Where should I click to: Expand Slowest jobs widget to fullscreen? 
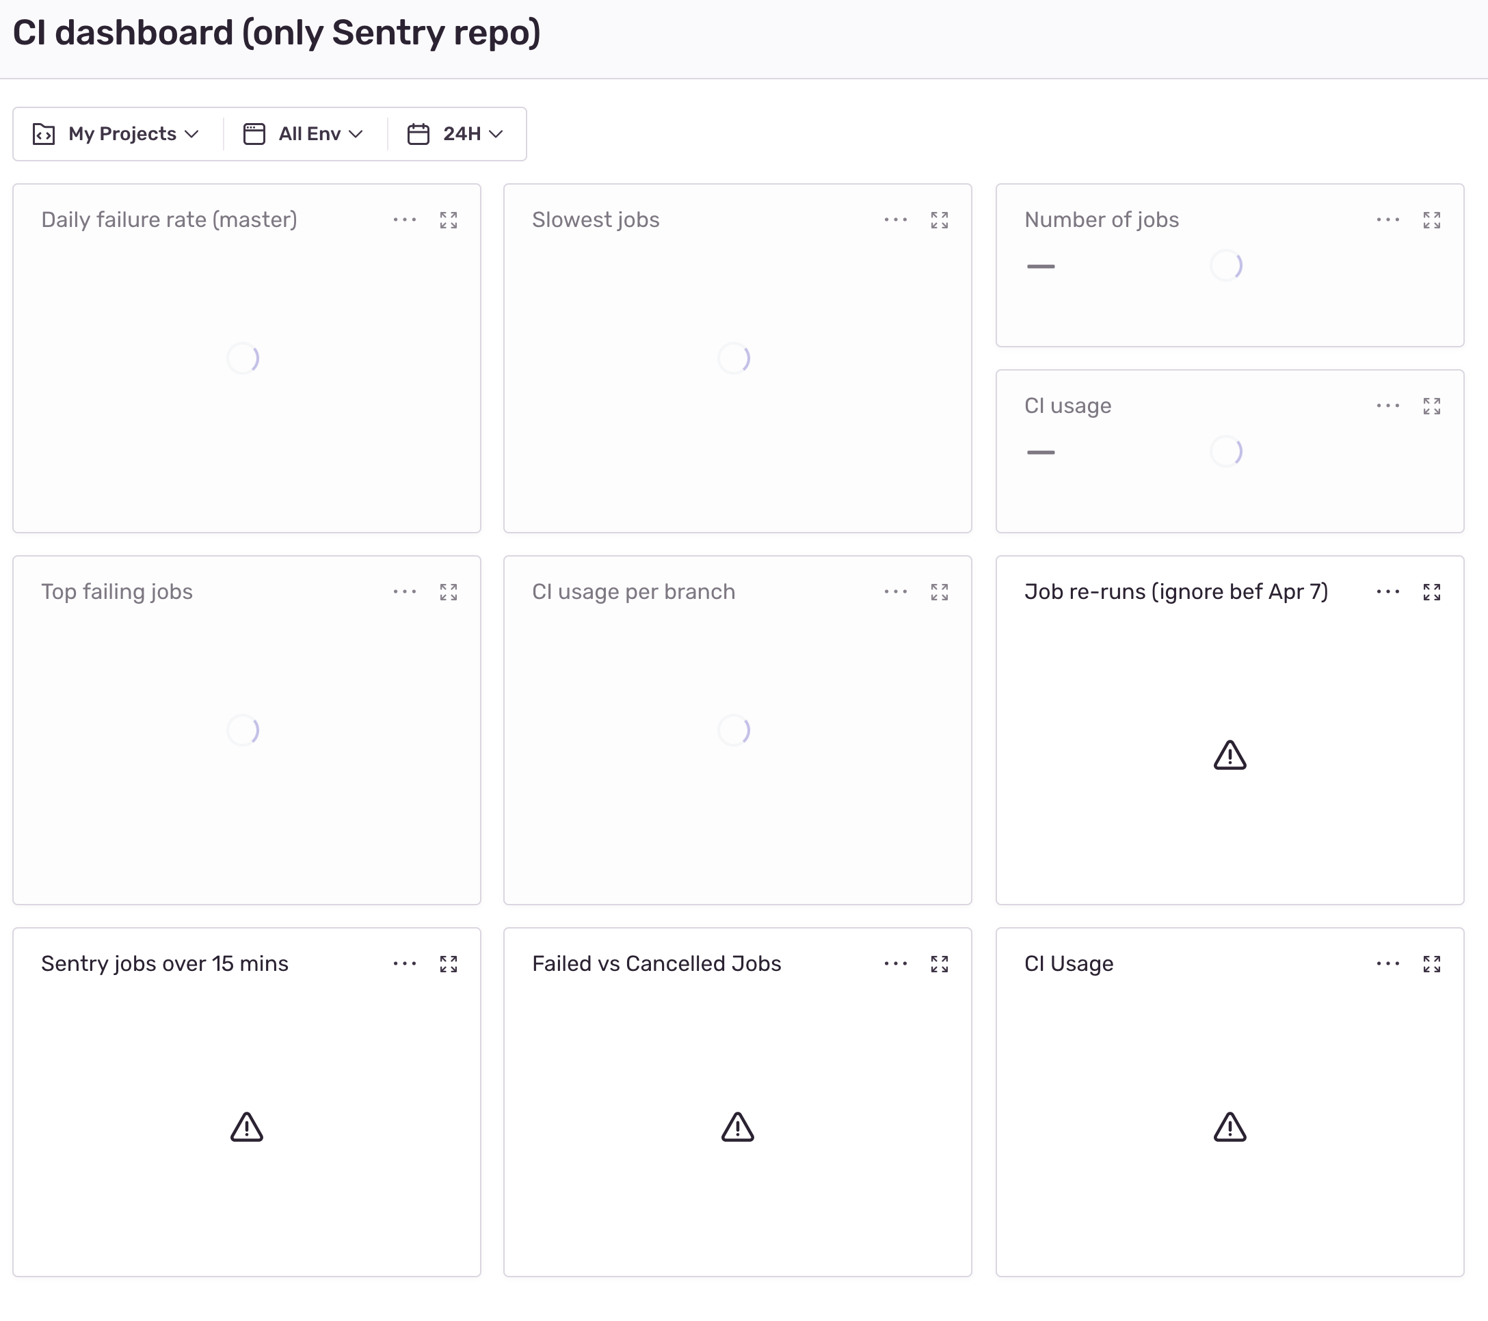pyautogui.click(x=939, y=219)
